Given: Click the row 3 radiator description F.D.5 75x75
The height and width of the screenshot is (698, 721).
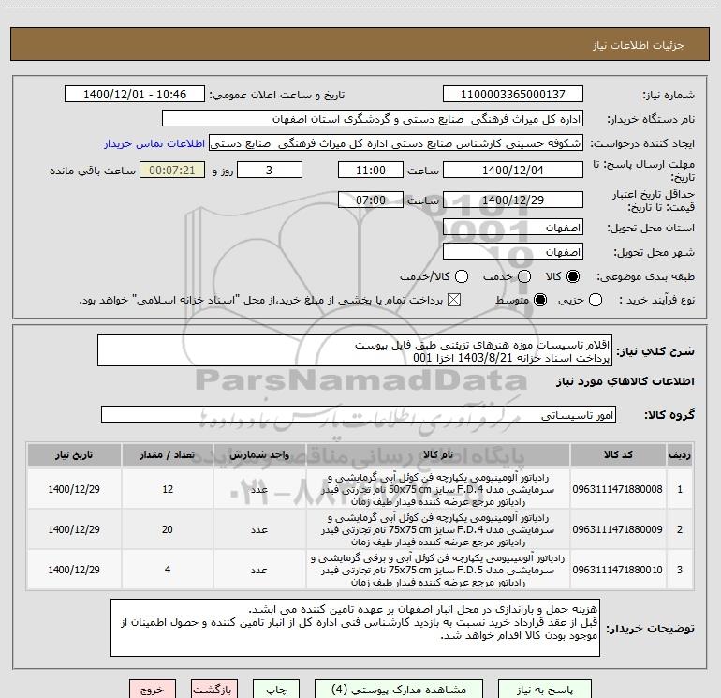Looking at the screenshot, I should click(x=438, y=570).
